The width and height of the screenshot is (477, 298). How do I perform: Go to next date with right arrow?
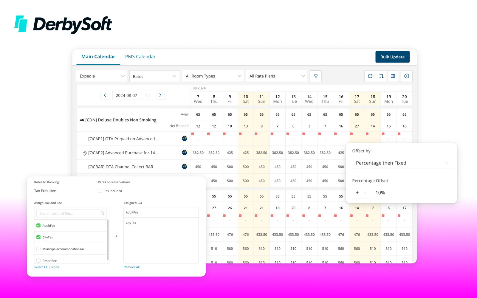pos(160,95)
